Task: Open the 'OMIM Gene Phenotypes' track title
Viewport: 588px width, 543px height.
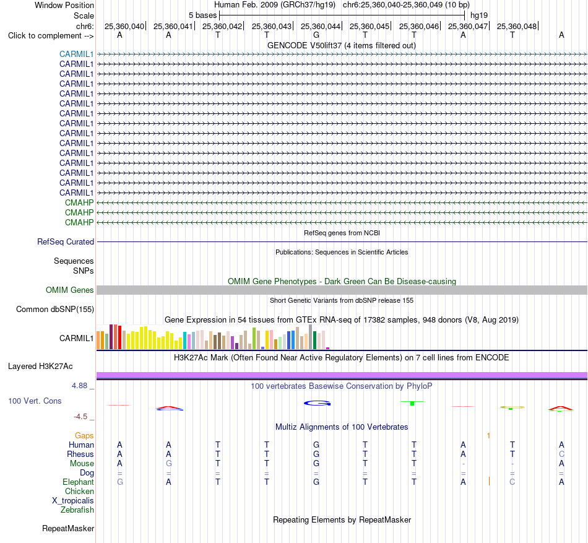Action: tap(342, 281)
